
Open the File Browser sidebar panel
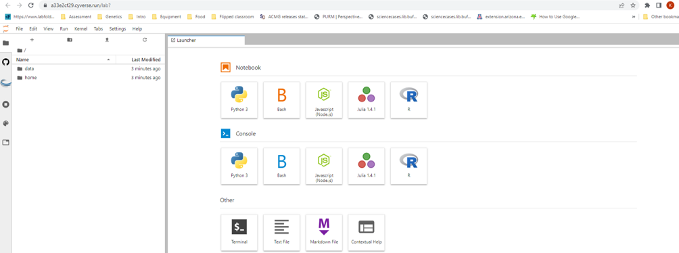point(5,43)
